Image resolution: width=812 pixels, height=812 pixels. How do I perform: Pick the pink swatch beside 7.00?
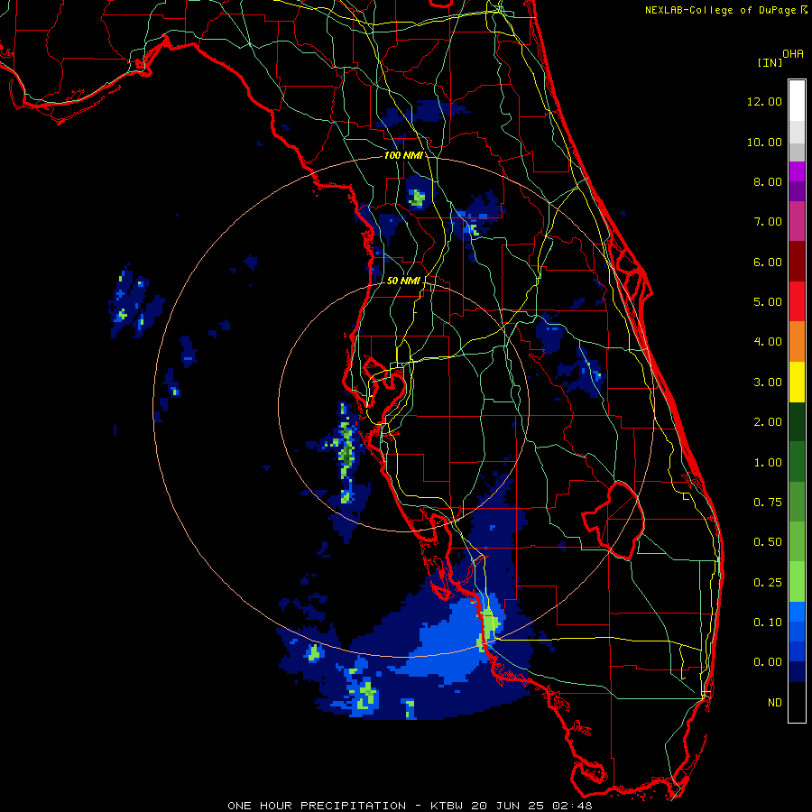point(797,221)
